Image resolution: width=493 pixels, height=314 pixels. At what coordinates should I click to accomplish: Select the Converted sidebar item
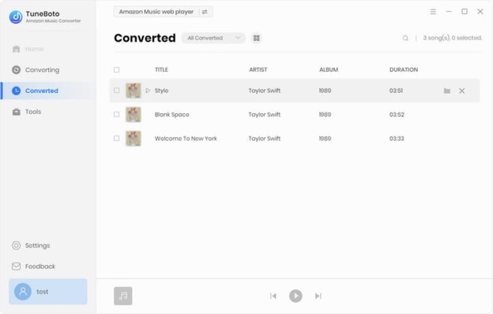point(48,91)
